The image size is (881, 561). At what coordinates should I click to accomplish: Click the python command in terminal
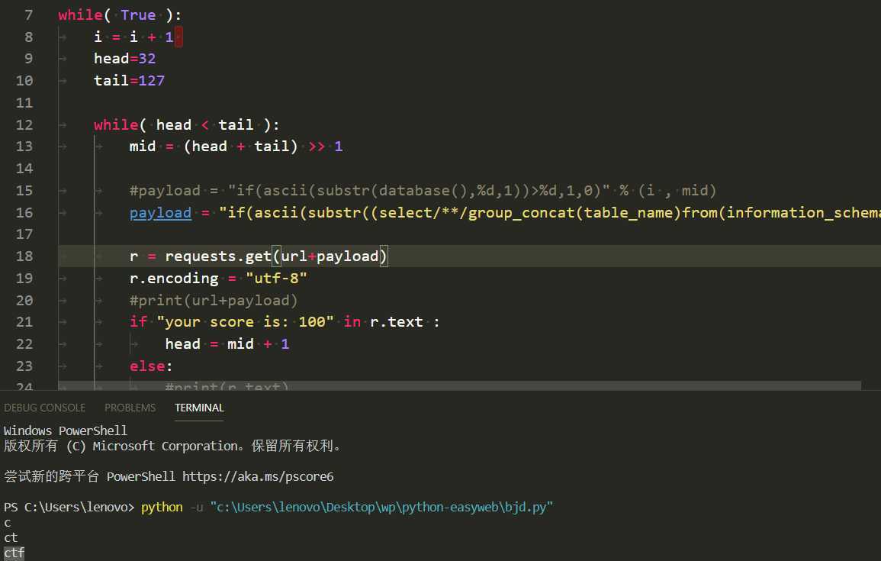pyautogui.click(x=162, y=507)
